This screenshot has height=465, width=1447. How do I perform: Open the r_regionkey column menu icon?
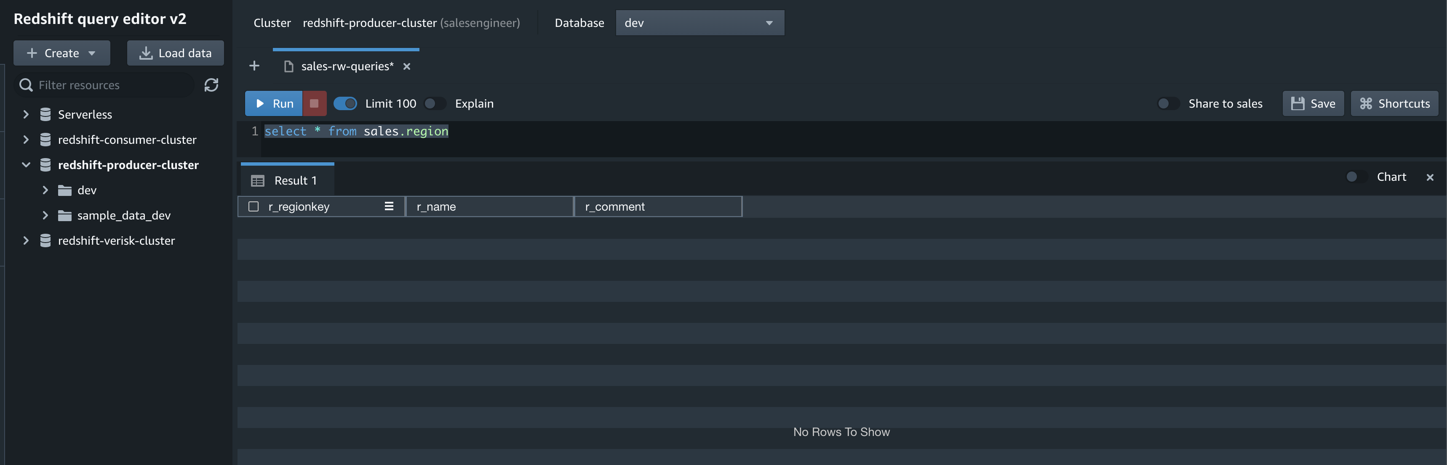pyautogui.click(x=389, y=206)
